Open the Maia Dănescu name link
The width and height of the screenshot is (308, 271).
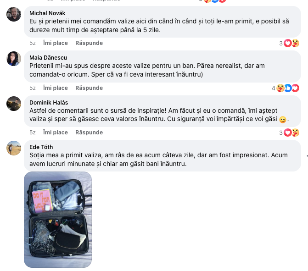pos(48,58)
